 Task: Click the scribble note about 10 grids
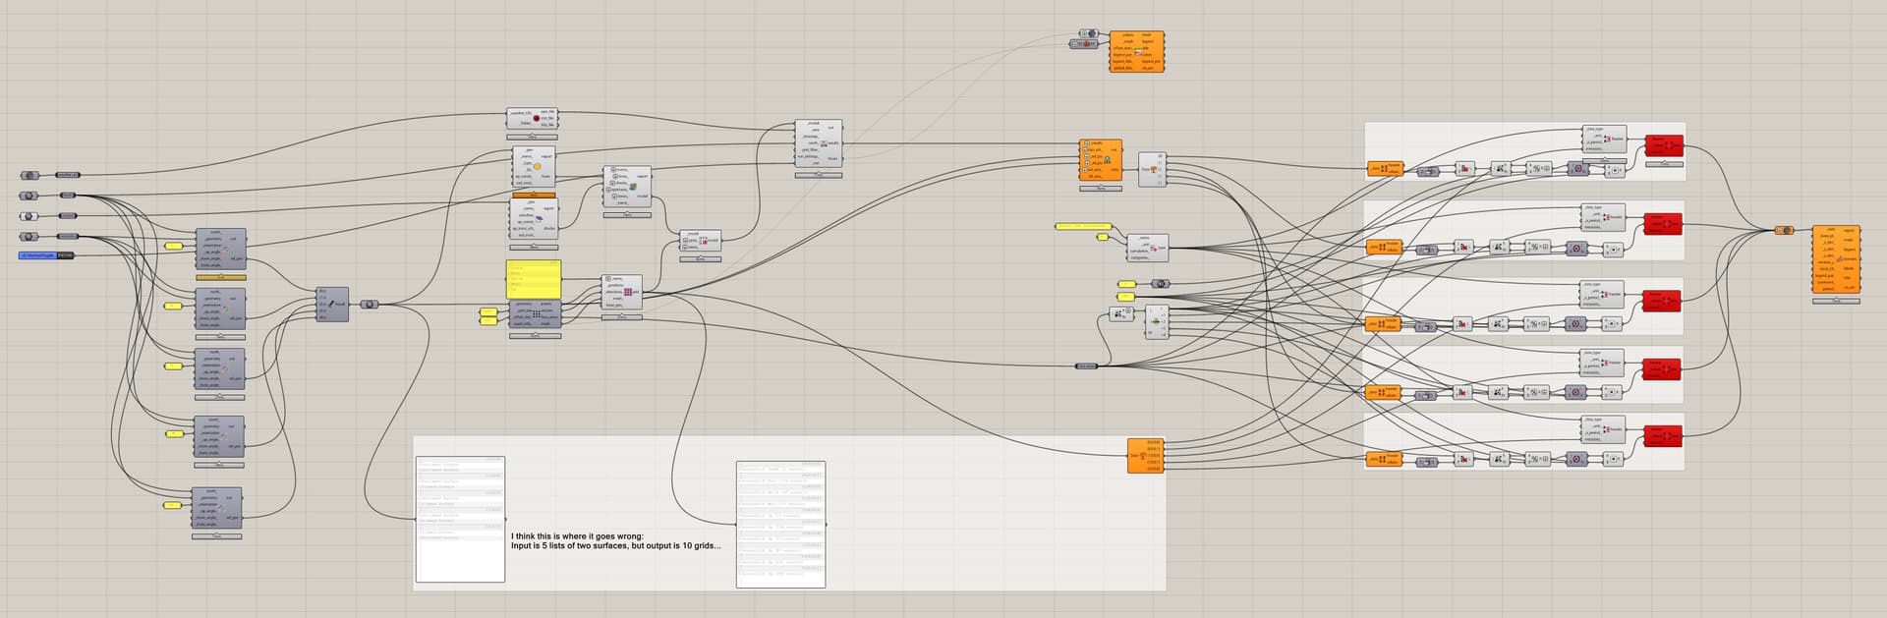tap(615, 541)
